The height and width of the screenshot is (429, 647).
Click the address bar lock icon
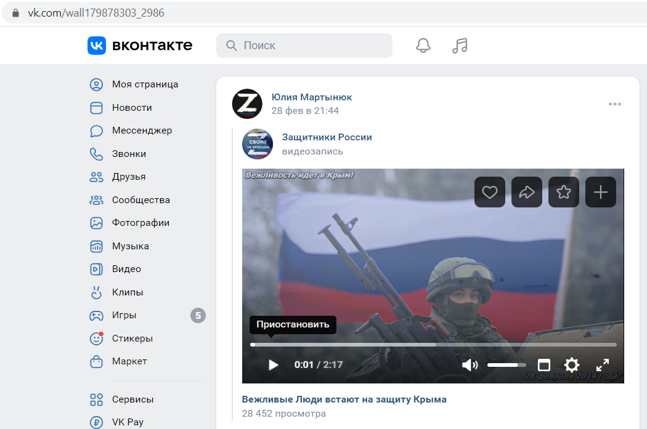click(15, 13)
